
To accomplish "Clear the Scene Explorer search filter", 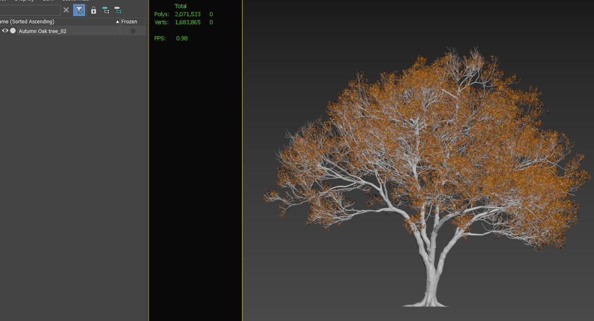I will click(66, 10).
